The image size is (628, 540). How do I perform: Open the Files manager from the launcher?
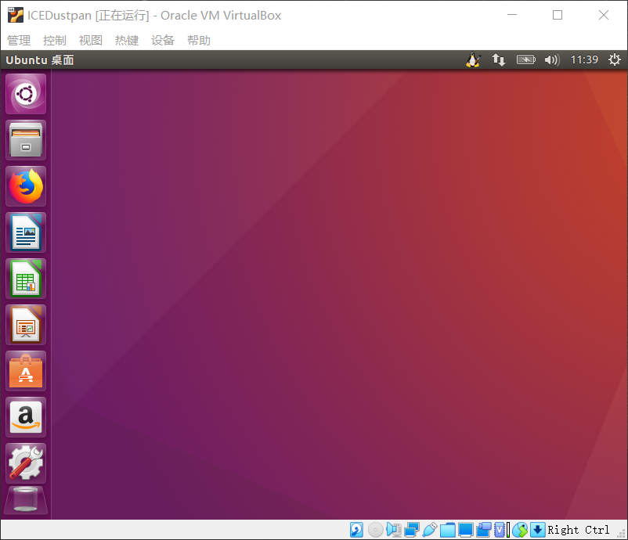click(26, 140)
